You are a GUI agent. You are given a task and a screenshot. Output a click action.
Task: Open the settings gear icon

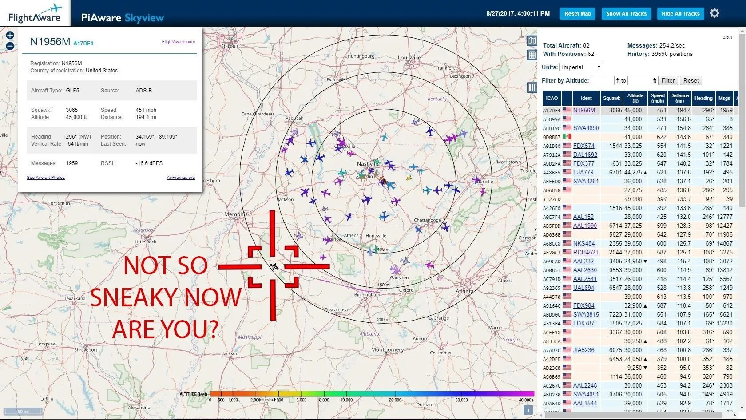pyautogui.click(x=714, y=13)
